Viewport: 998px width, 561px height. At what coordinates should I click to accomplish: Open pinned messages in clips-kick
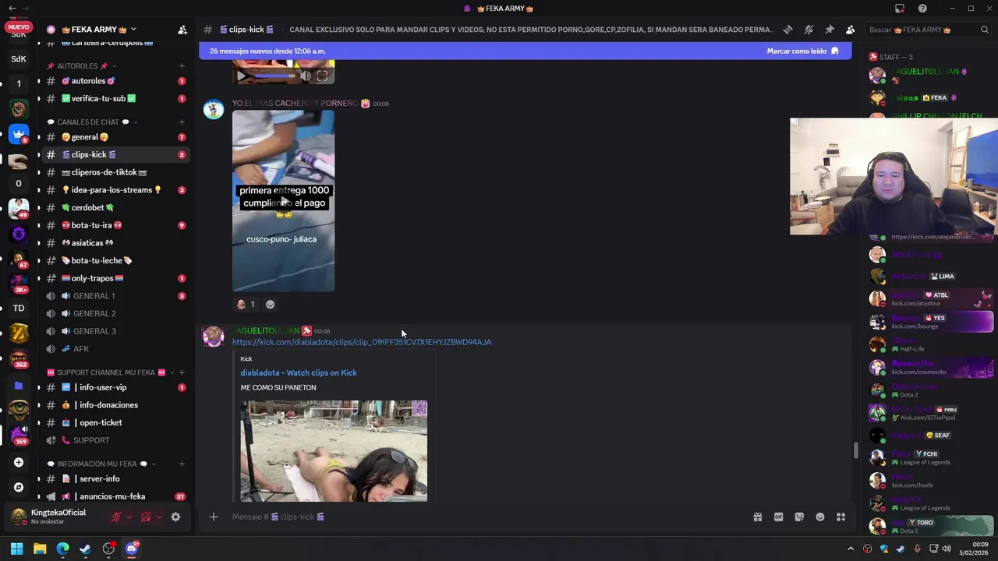(830, 30)
